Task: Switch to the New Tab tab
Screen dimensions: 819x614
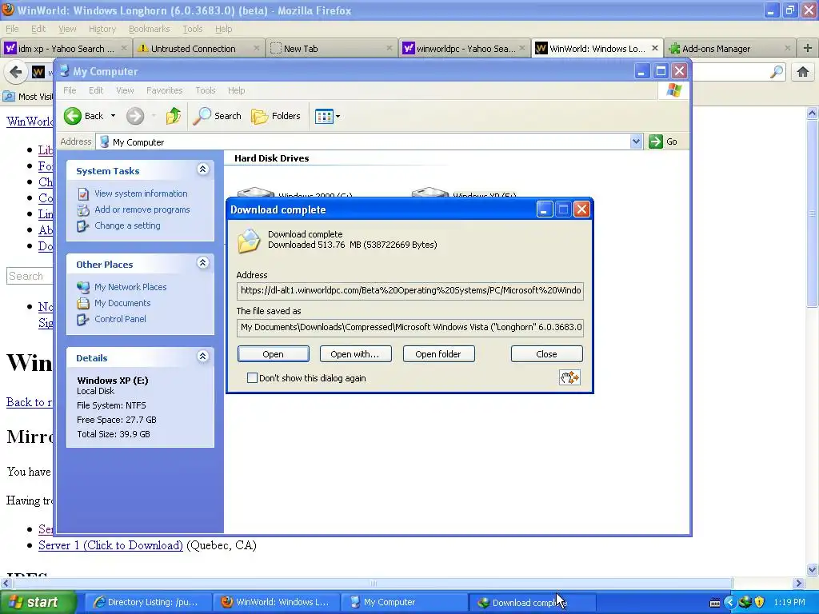Action: point(331,49)
